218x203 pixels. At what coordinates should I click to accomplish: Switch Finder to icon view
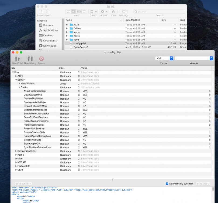[68, 11]
